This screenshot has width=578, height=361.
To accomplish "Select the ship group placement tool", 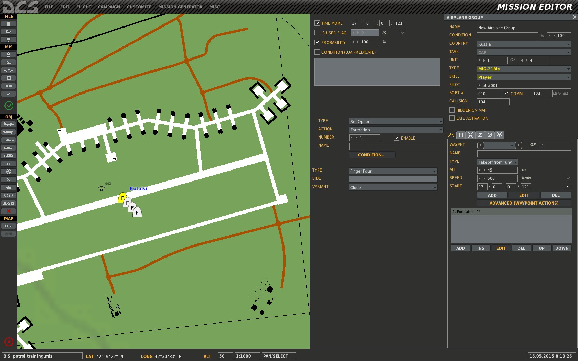I will (x=9, y=140).
